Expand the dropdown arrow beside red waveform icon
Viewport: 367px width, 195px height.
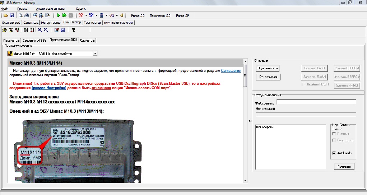click(x=86, y=15)
